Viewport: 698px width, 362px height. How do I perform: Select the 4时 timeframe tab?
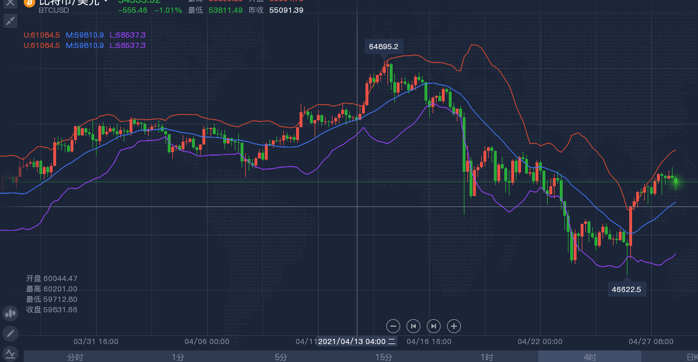590,357
